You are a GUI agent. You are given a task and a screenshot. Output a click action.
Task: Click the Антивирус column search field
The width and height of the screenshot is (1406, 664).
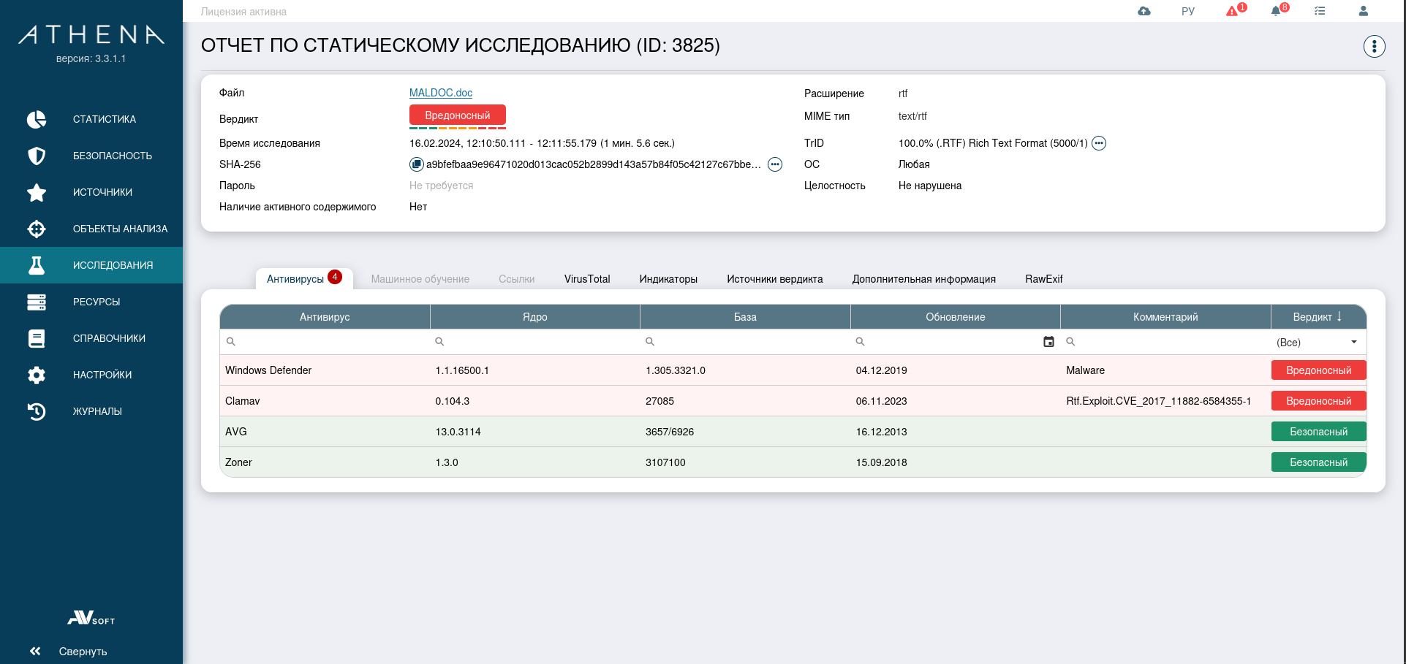[x=329, y=342]
